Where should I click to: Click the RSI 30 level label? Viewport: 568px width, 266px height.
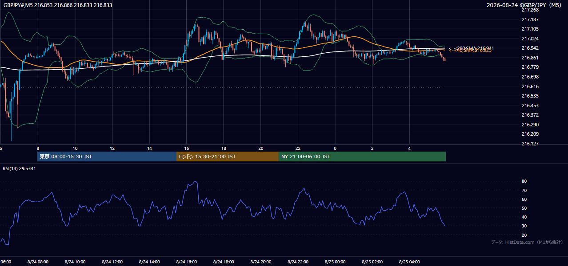coord(524,226)
